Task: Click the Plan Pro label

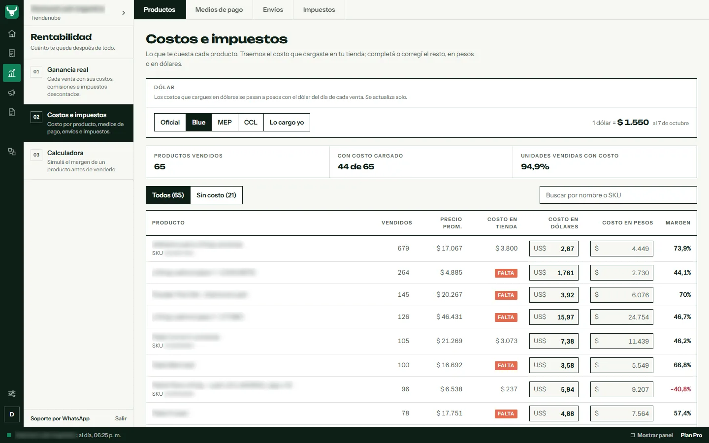Action: [691, 435]
